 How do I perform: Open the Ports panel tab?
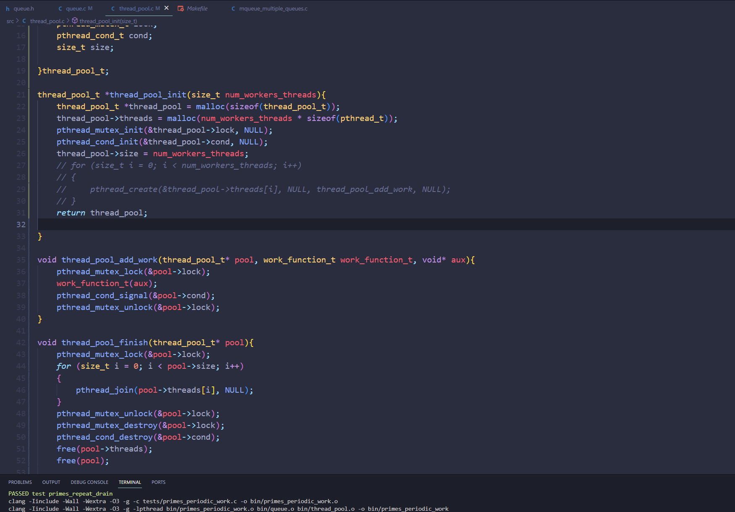[x=158, y=482]
